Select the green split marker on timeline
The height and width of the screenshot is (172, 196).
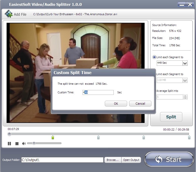[x=53, y=137]
